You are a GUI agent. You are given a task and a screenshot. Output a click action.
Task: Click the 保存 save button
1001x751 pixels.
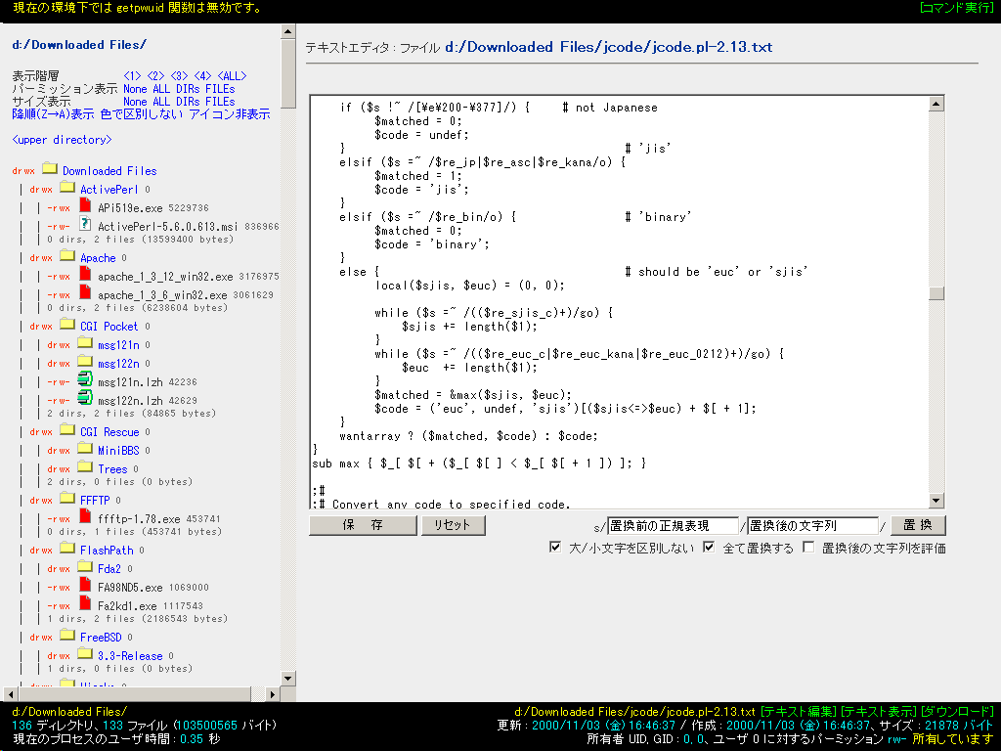click(x=363, y=525)
